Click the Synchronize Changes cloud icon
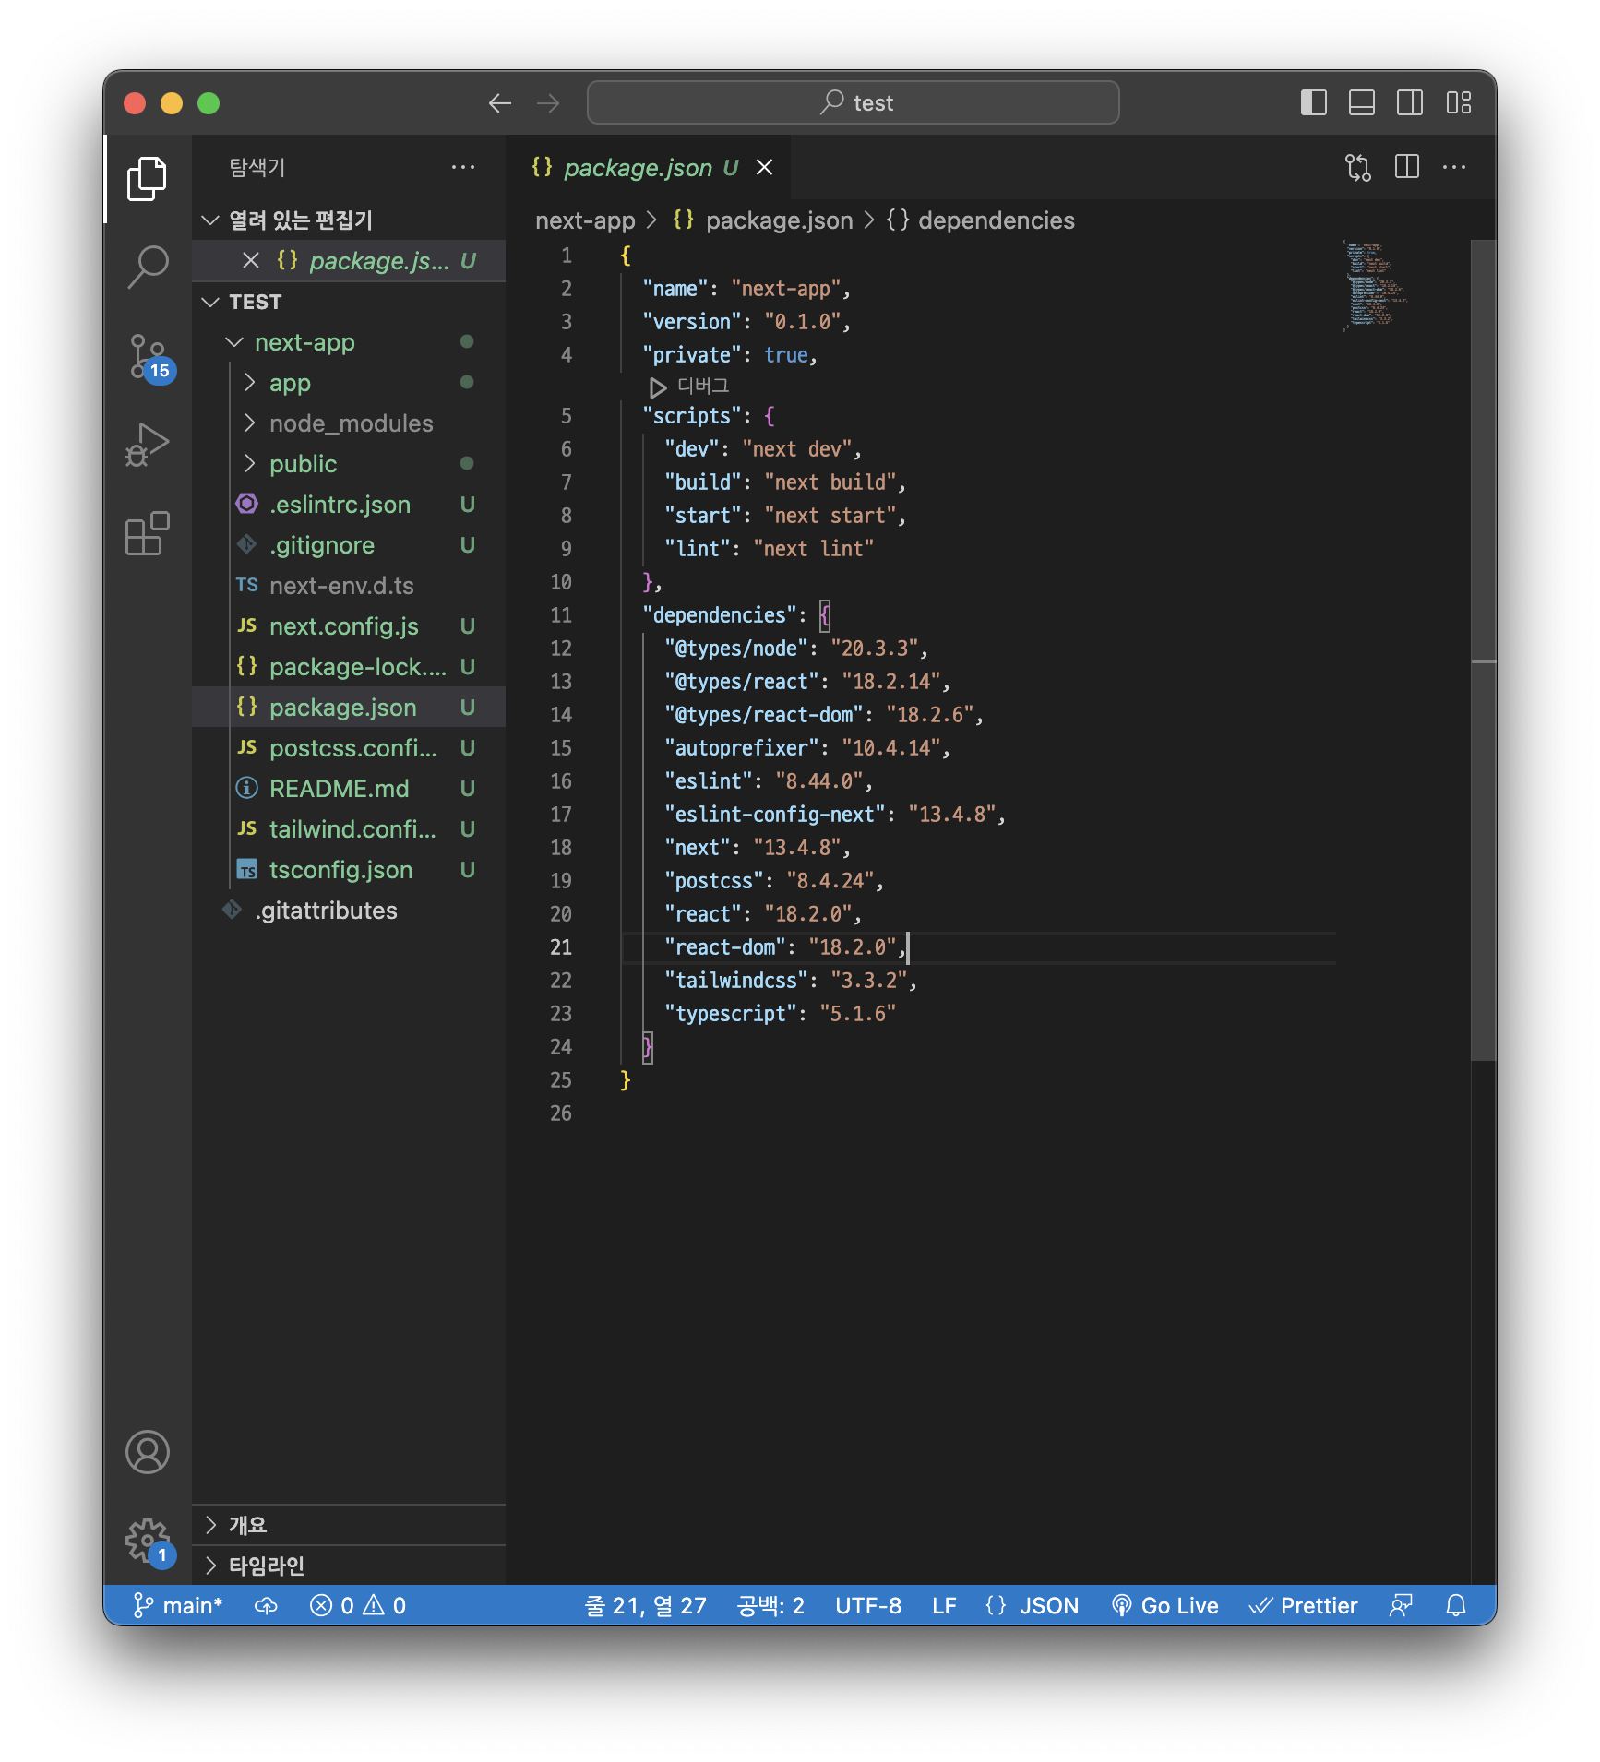This screenshot has width=1600, height=1762. (x=266, y=1606)
